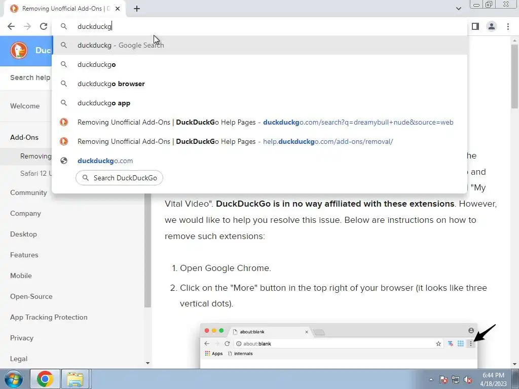
Task: Open the Add-Ons sidebar section
Action: 24,138
